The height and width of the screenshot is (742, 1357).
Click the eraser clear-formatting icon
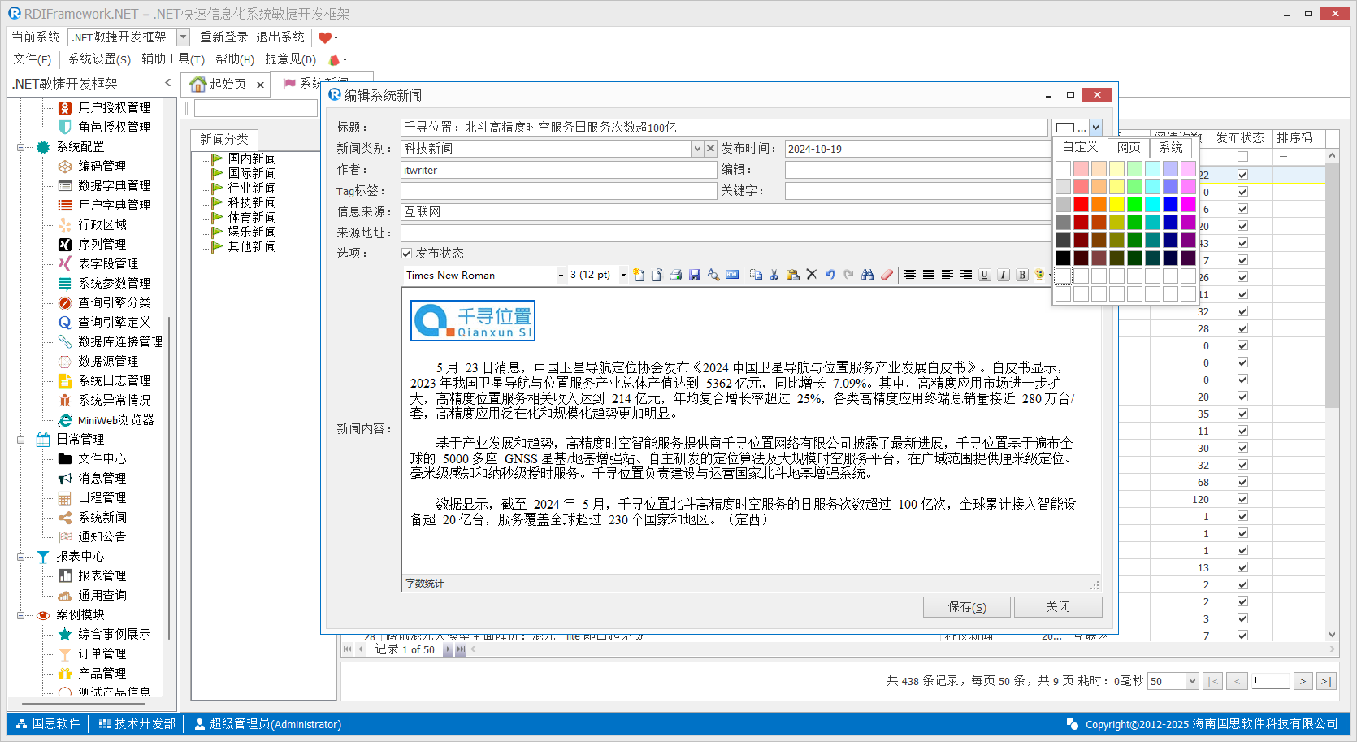[x=887, y=276]
